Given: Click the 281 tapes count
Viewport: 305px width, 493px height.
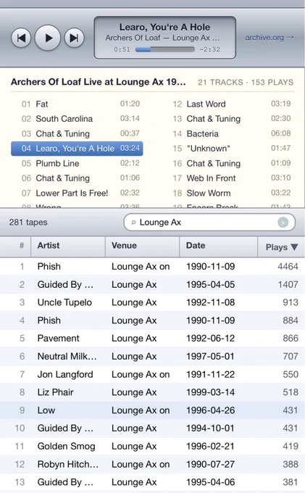Looking at the screenshot, I should pyautogui.click(x=28, y=223).
